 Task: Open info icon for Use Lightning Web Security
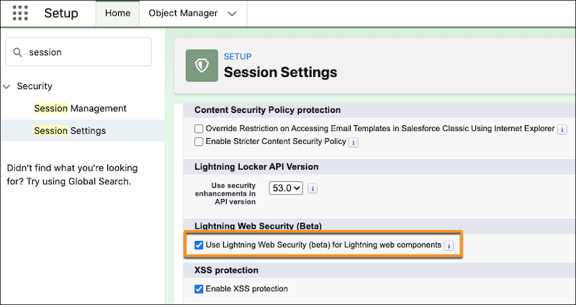[449, 246]
